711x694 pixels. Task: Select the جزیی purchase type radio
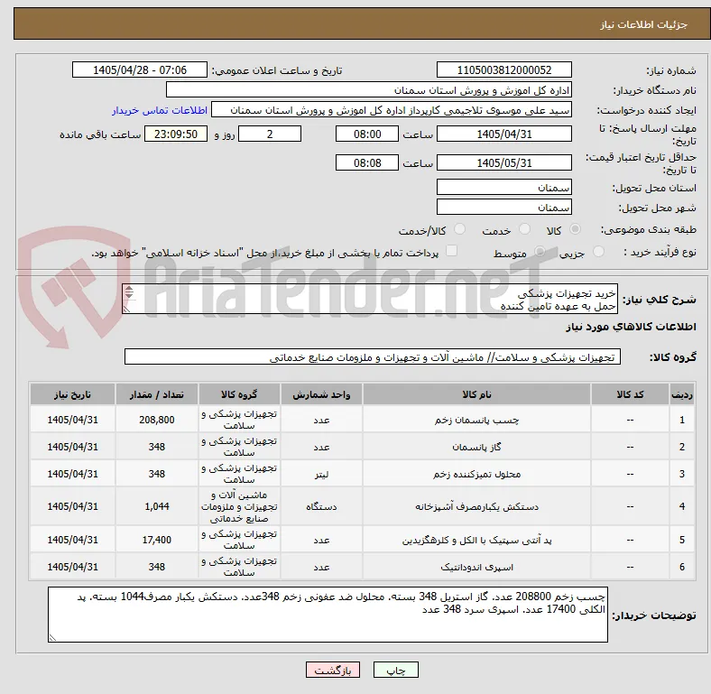tap(598, 252)
